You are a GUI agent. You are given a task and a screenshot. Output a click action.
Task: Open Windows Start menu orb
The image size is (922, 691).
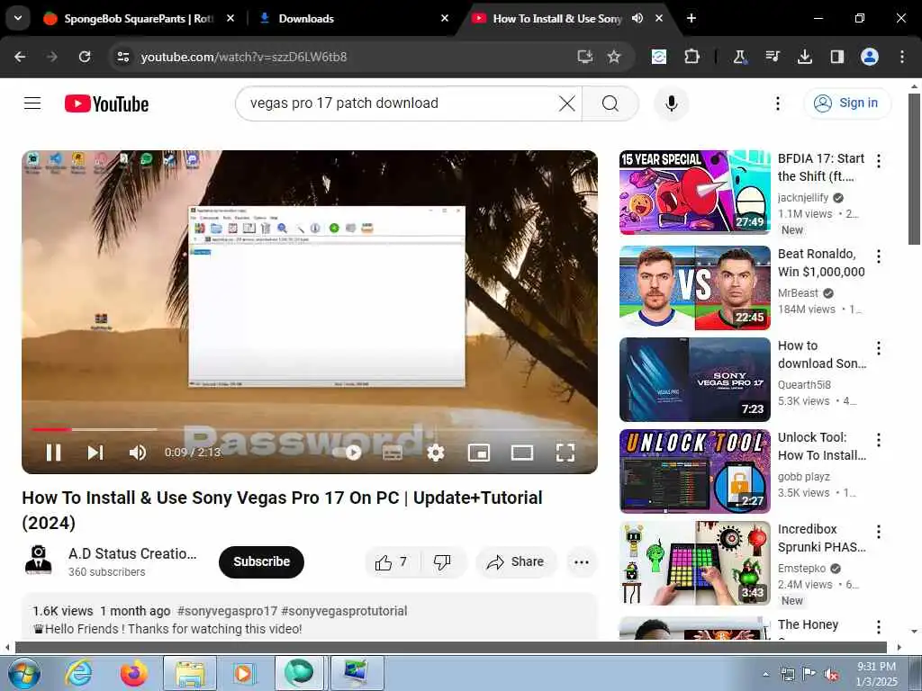24,673
